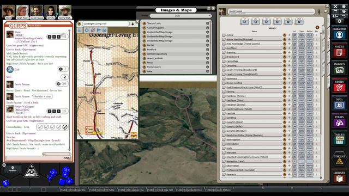Toggle the Observation skill checkbox
Viewport: 349px width, 196px height.
[x=224, y=166]
